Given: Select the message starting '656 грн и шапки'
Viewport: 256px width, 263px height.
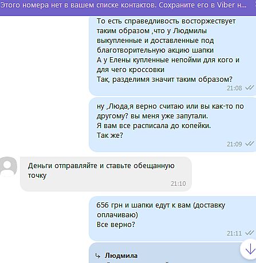Looking at the screenshot, I should coord(172,218).
